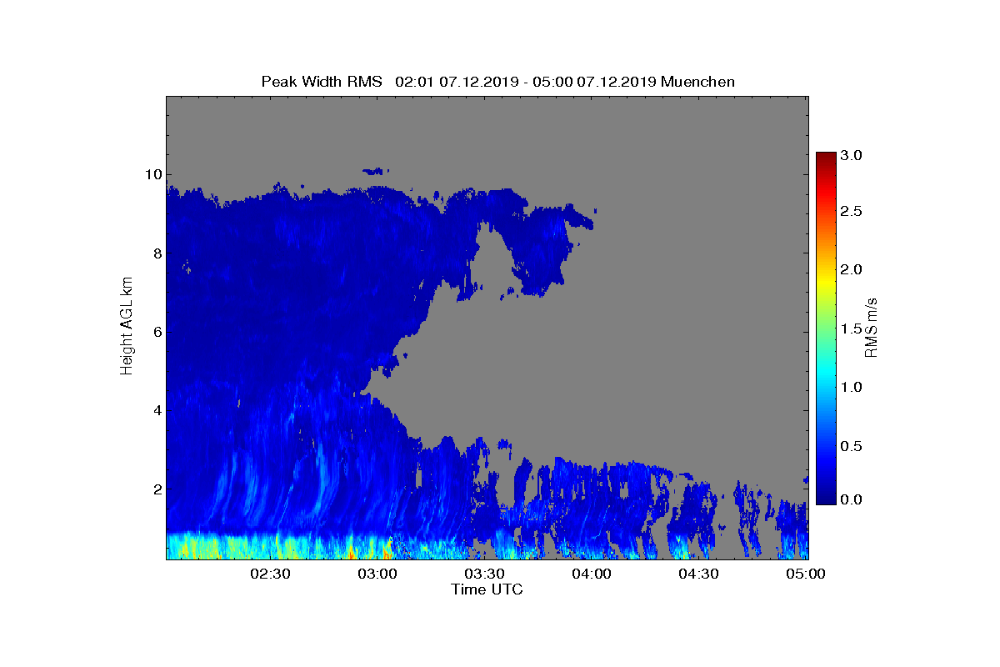
Task: Click the 02:30 time tick label
Action: point(269,574)
